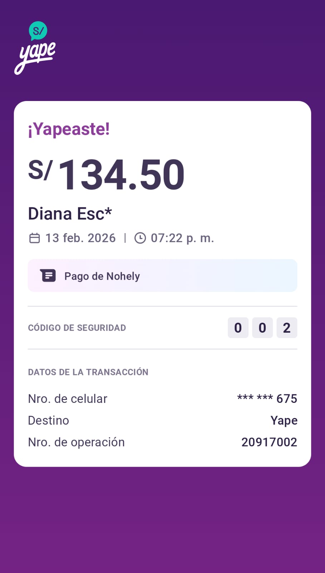The image size is (325, 573).
Task: Select the recipient name Diana Esc*
Action: 70,214
